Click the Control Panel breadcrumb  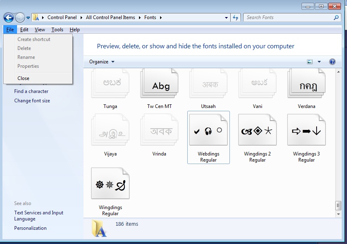[62, 17]
